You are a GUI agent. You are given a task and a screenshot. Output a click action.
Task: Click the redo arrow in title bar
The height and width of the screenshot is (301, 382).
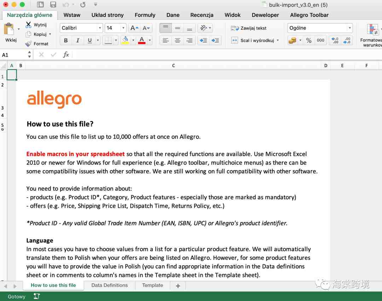83,5
